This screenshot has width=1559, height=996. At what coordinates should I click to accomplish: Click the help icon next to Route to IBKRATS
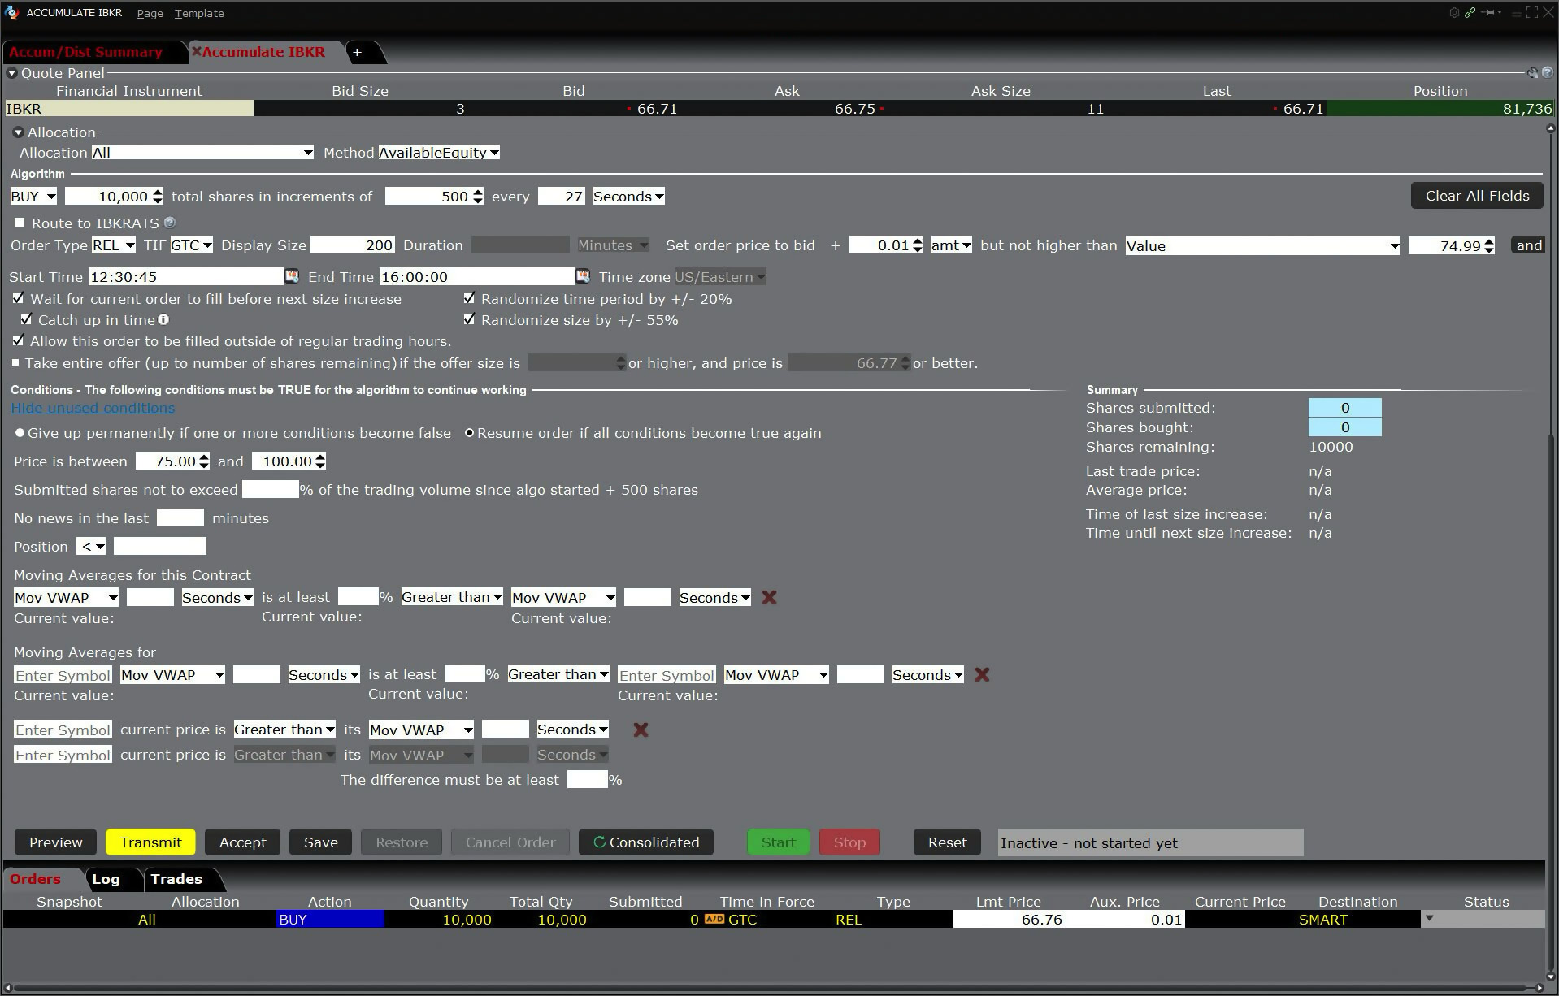pyautogui.click(x=170, y=222)
